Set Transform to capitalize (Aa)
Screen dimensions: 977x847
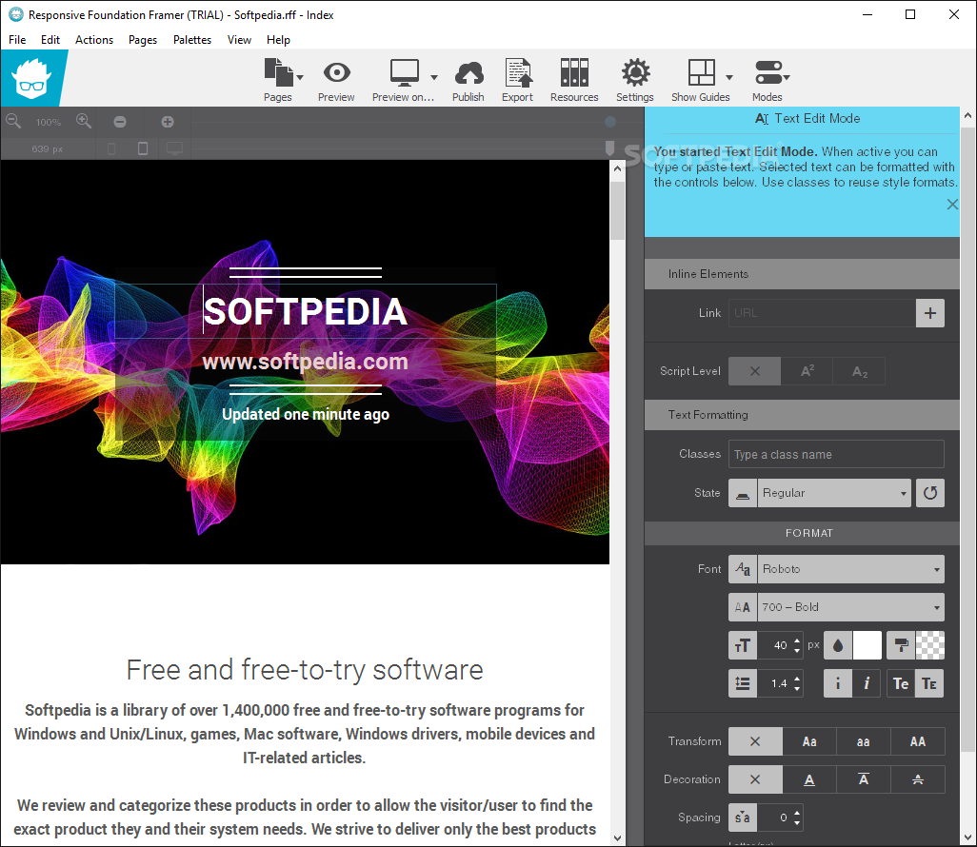(x=809, y=741)
